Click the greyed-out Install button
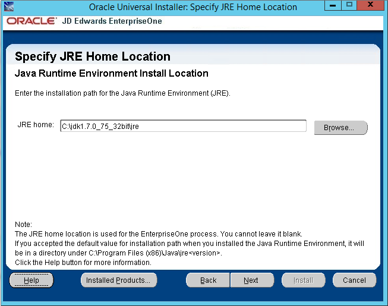This screenshot has width=388, height=306. point(304,280)
